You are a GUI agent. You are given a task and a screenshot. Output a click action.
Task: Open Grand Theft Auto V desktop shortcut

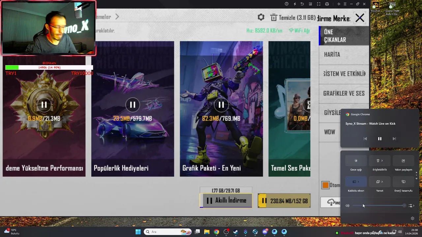tap(392, 9)
